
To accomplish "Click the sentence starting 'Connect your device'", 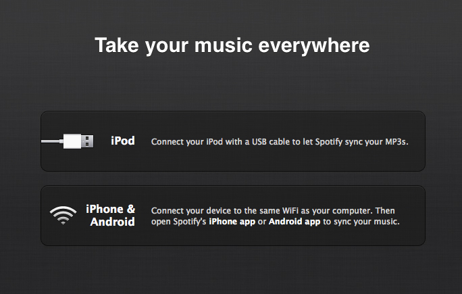I will [276, 210].
